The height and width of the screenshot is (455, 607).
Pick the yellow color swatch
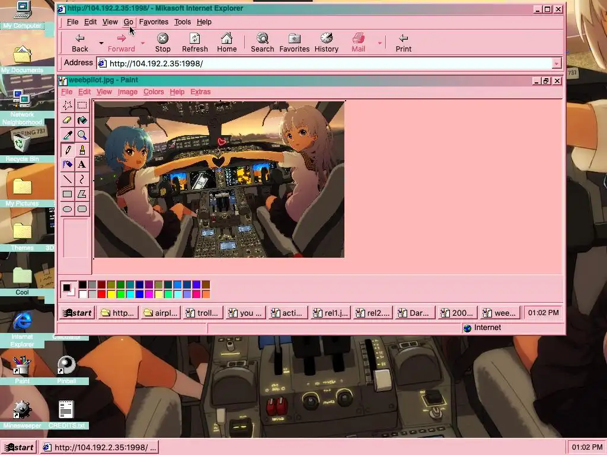(111, 294)
